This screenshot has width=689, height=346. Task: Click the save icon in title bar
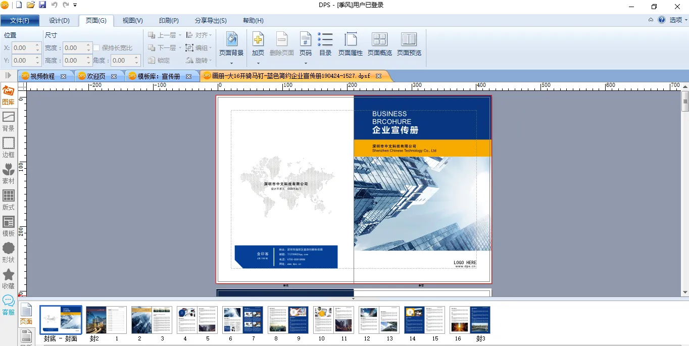[x=42, y=5]
